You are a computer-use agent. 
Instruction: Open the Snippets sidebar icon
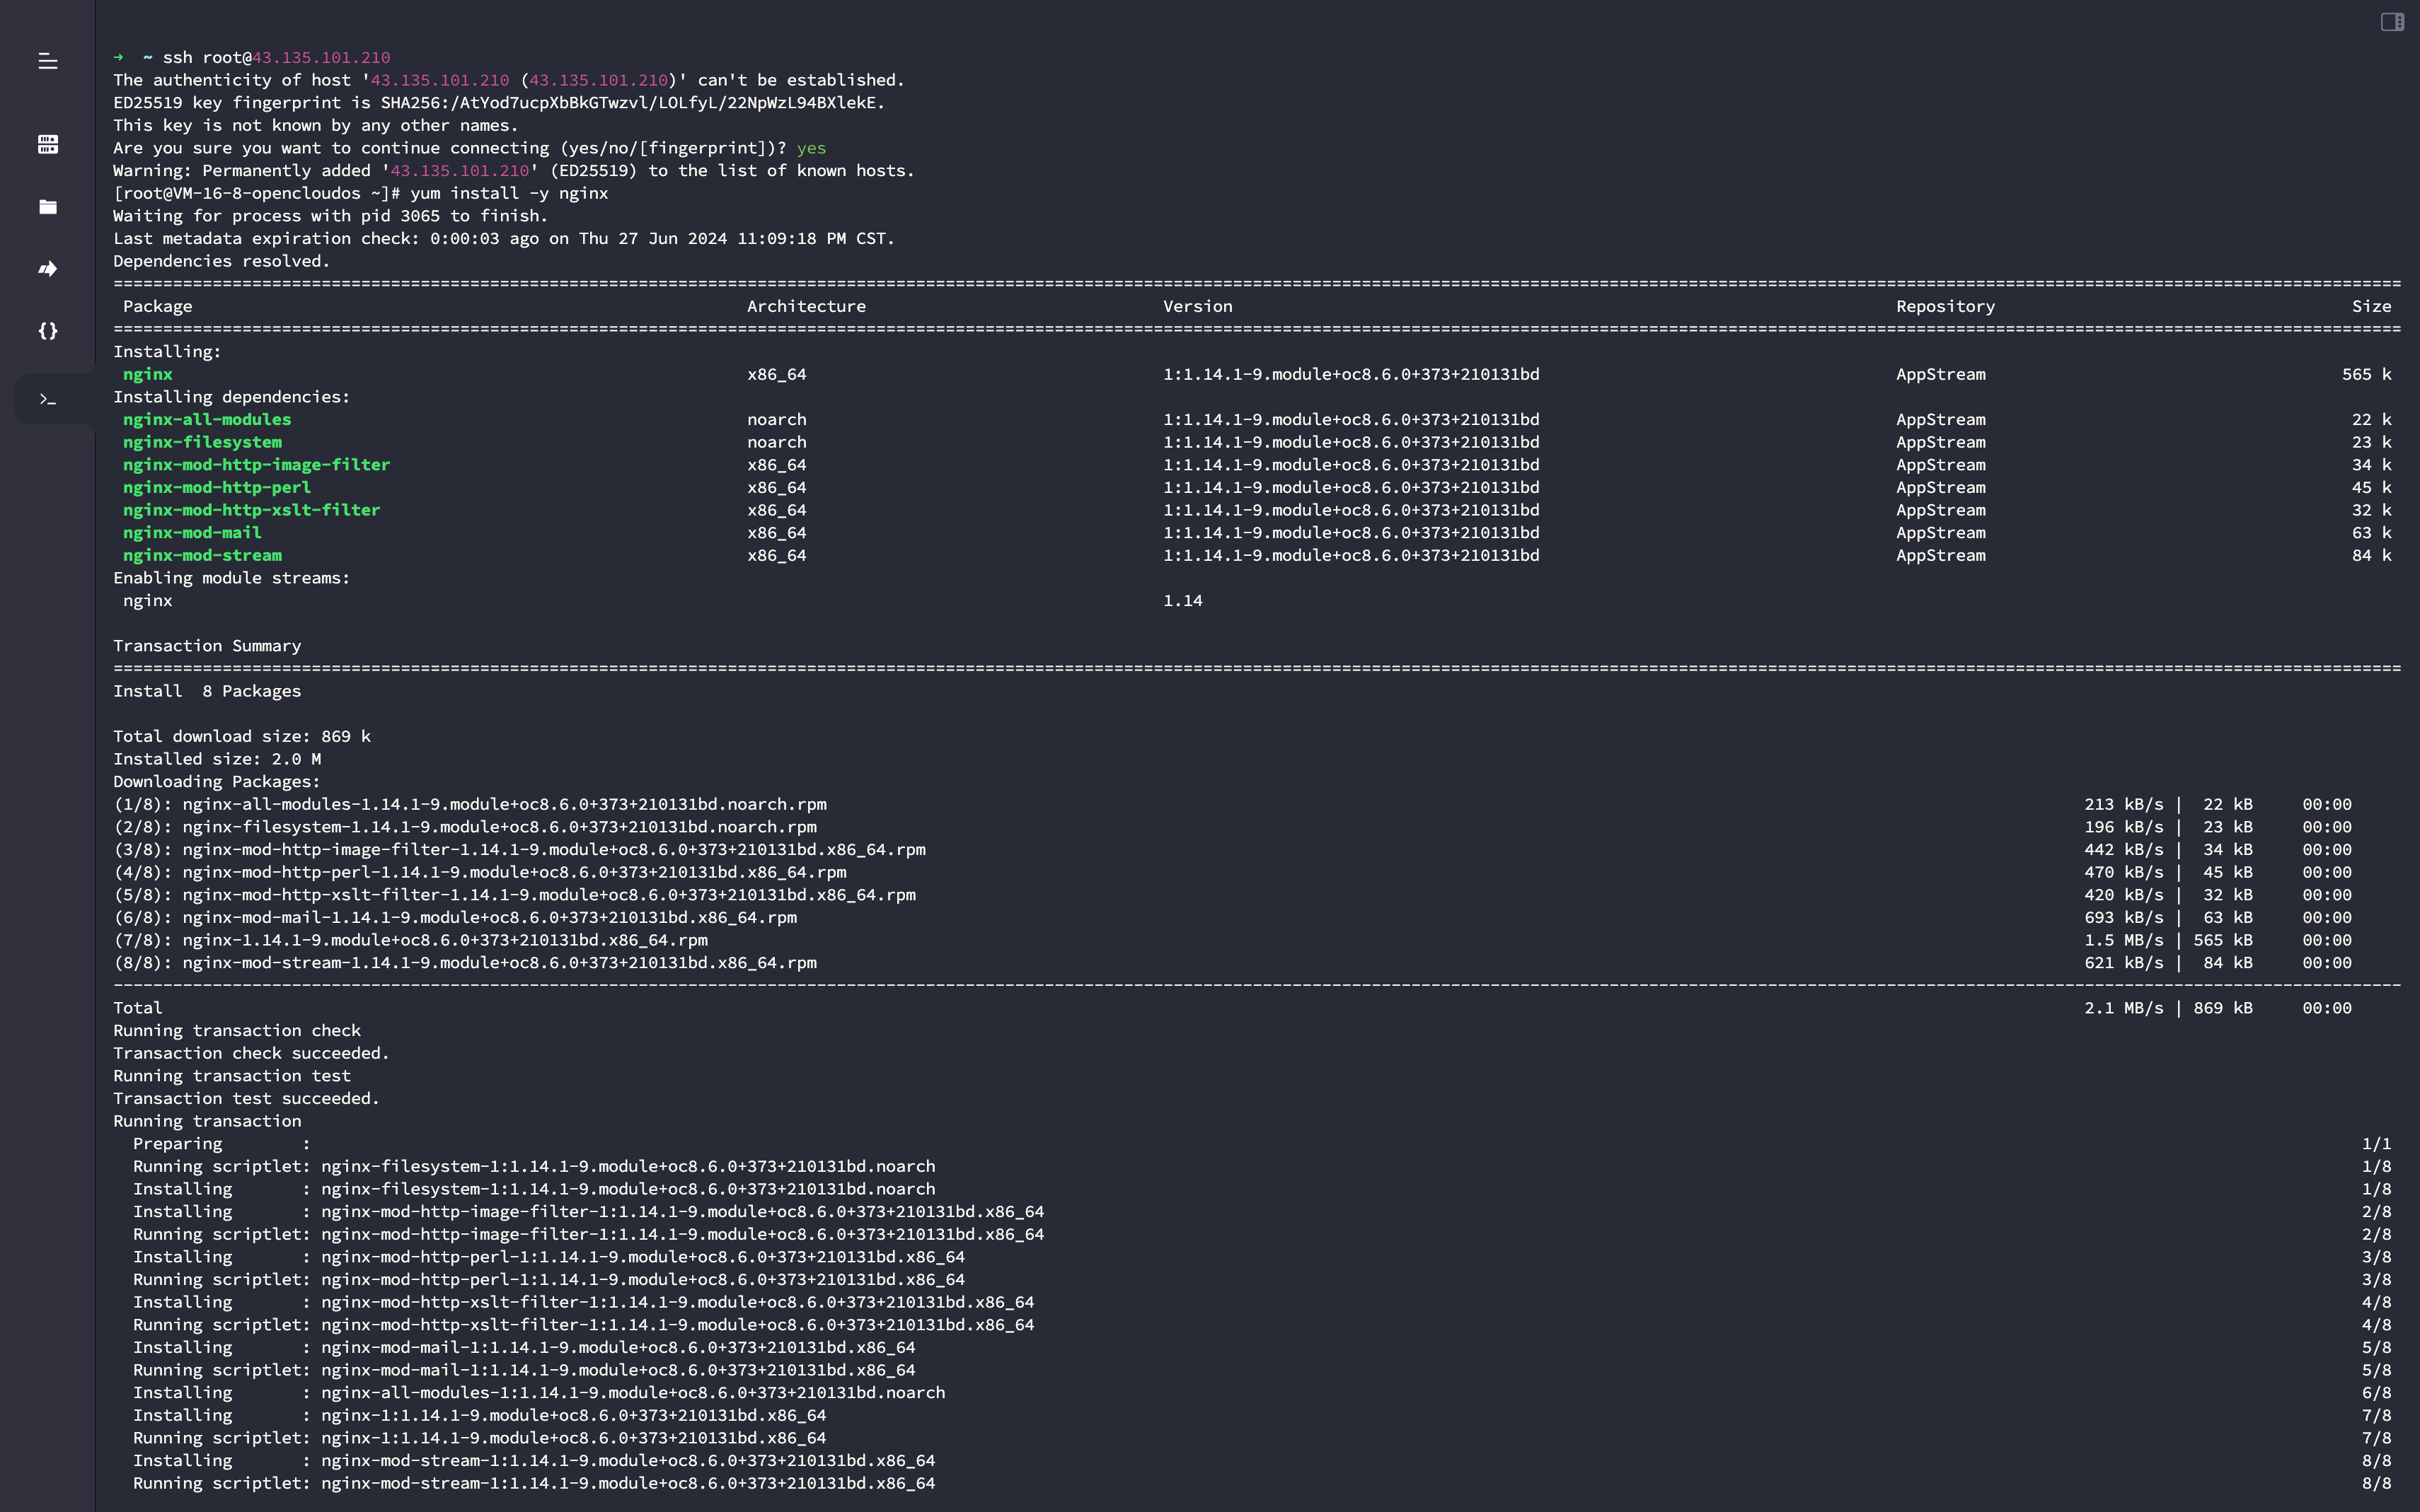click(47, 331)
